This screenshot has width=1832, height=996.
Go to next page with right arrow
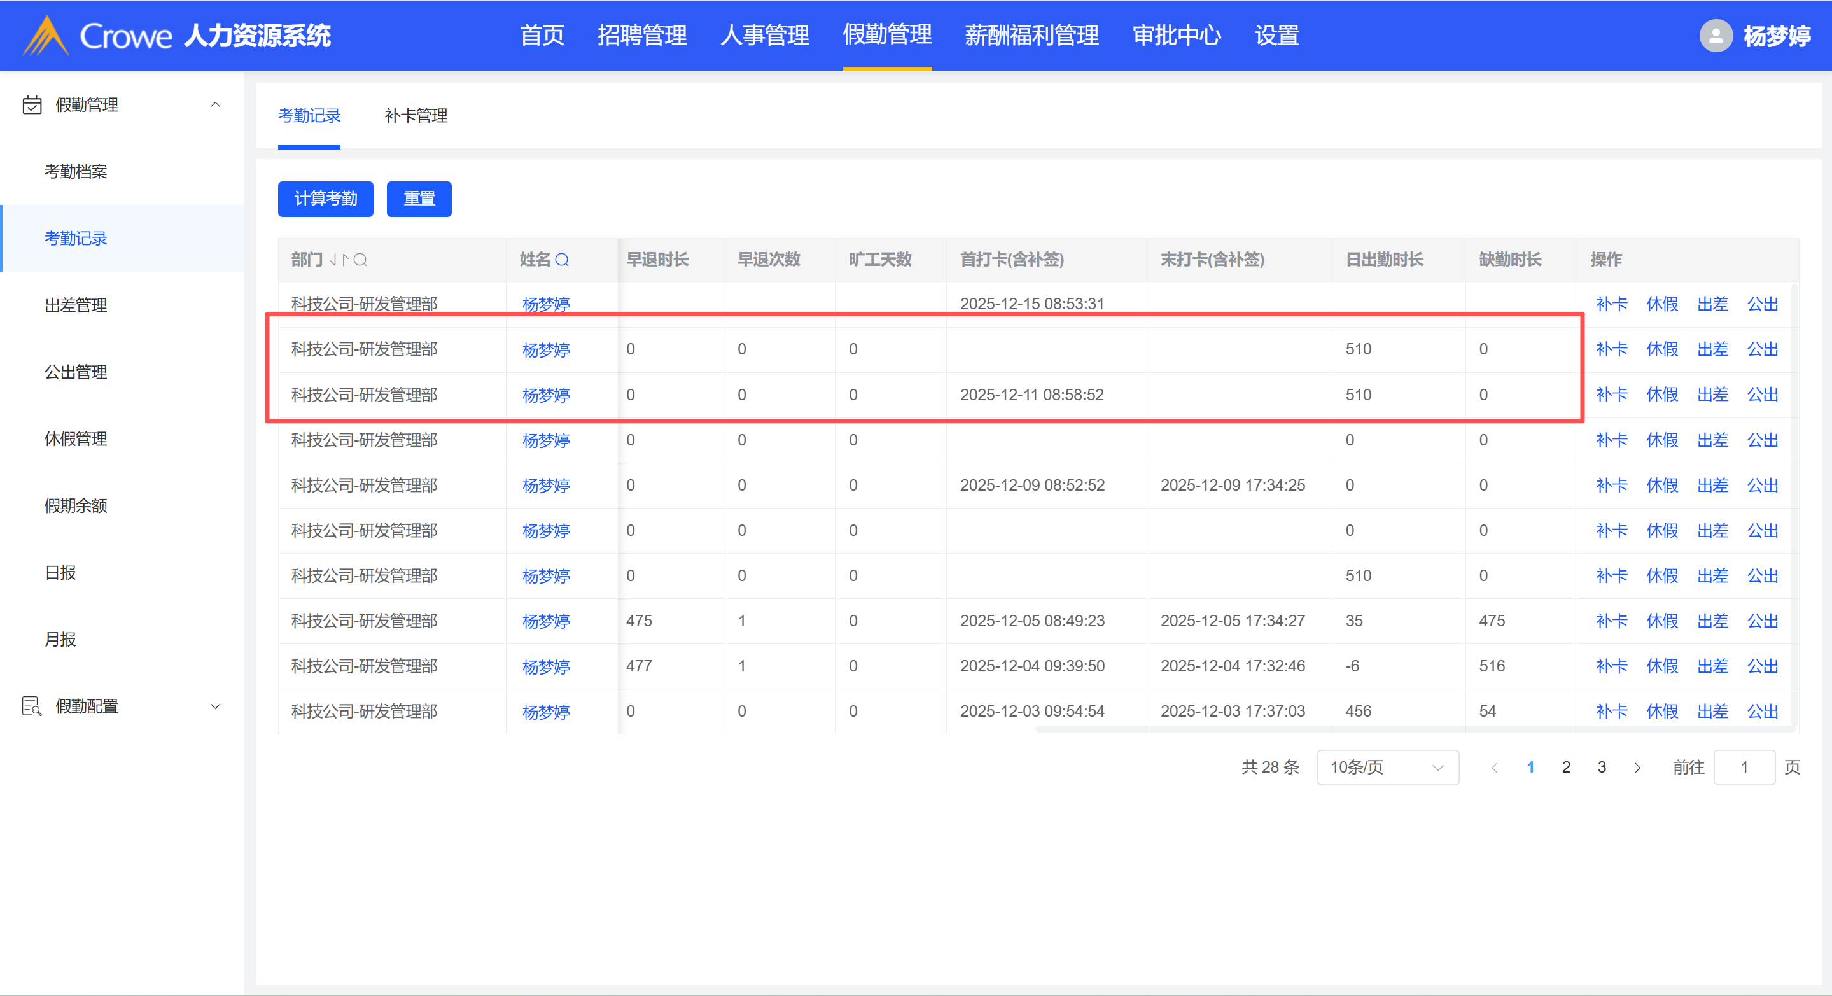tap(1638, 768)
